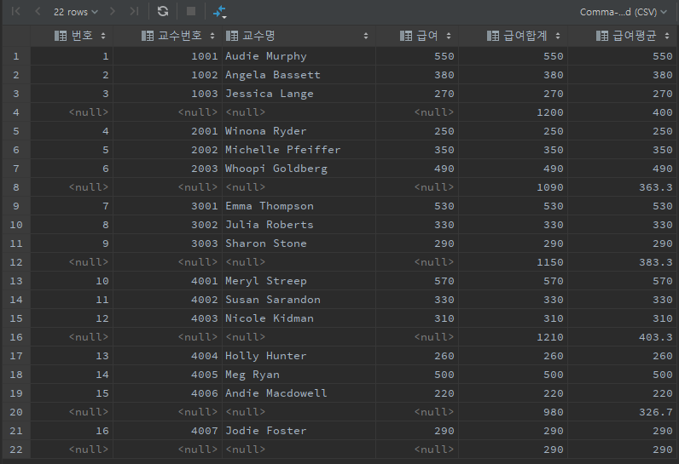Click the table icon beside 급여평균 header
Screen dimensions: 679x464
602,36
